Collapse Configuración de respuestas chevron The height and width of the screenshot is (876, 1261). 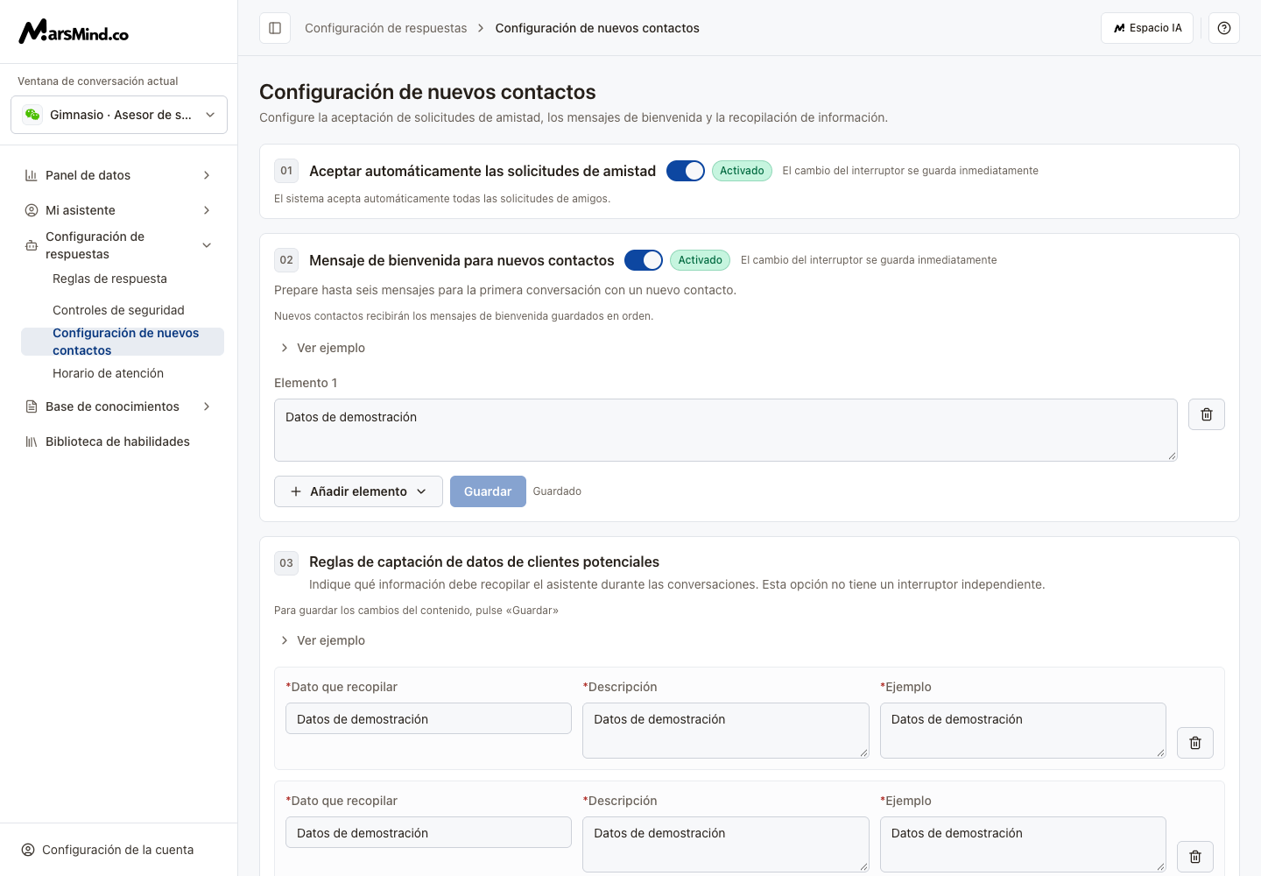pos(207,245)
